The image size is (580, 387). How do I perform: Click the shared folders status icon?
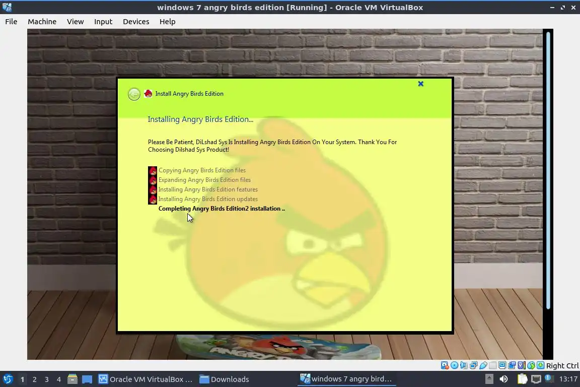click(493, 365)
